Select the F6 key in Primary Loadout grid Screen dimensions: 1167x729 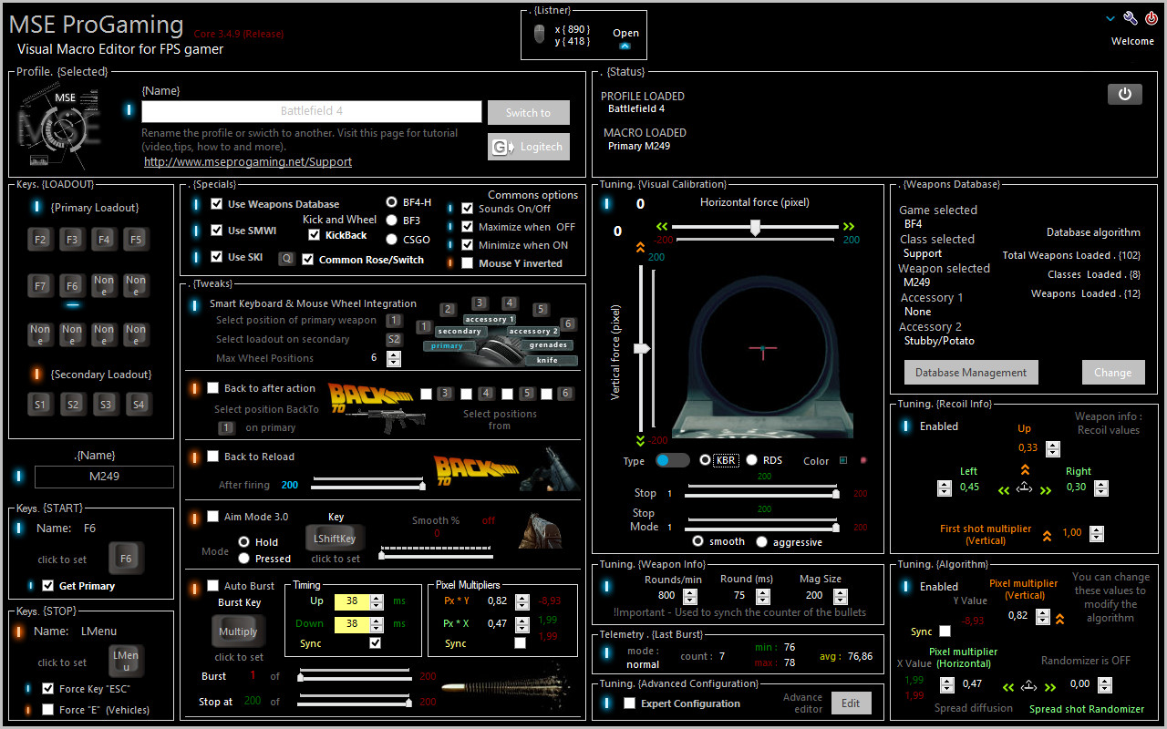tap(72, 285)
